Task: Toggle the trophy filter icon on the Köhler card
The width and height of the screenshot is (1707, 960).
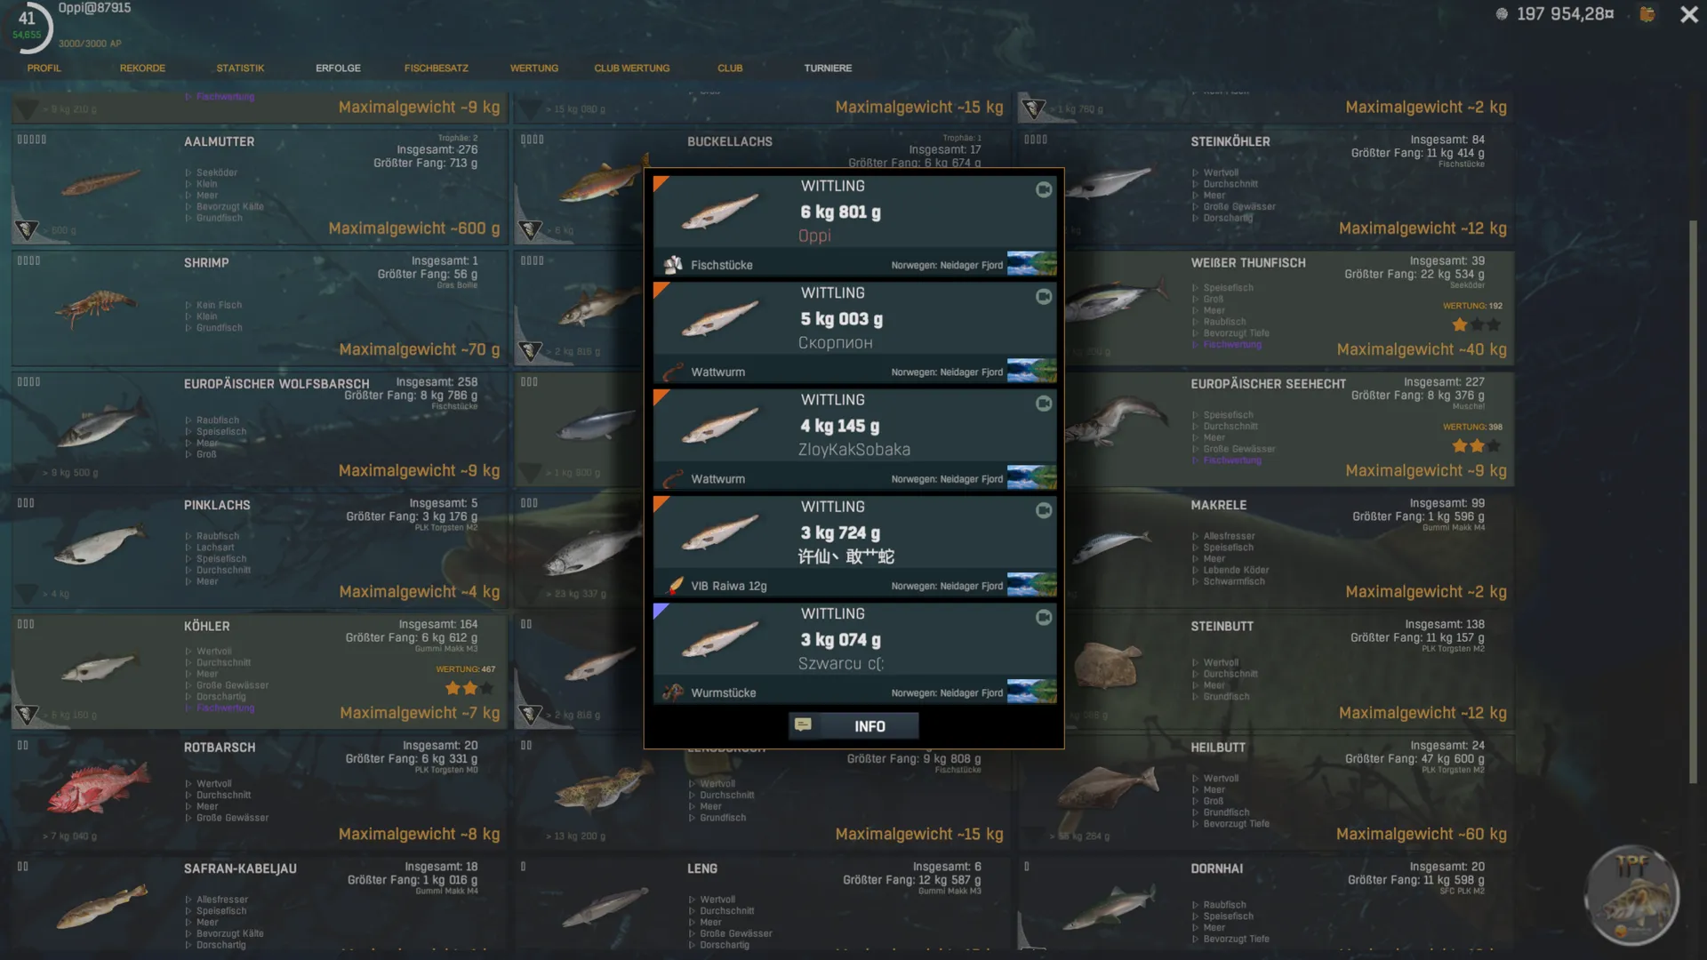Action: [27, 714]
